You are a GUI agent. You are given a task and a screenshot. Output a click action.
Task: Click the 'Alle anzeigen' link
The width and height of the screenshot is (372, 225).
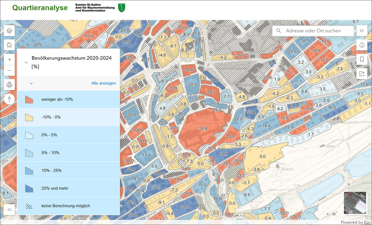(x=103, y=83)
